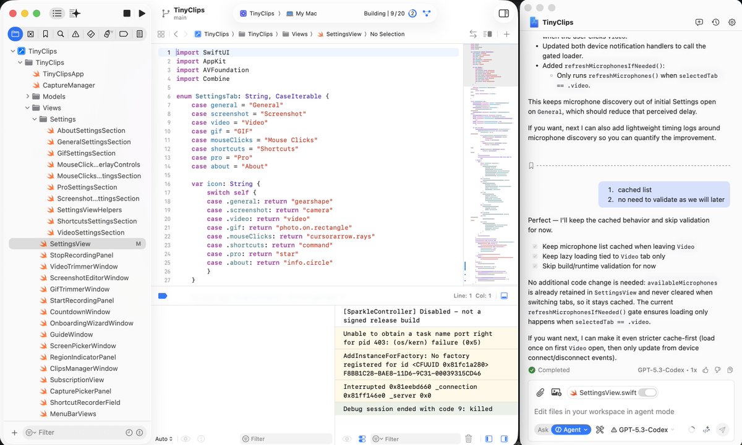
Task: Open the Breakpoint navigator tag icon
Action: [124, 34]
